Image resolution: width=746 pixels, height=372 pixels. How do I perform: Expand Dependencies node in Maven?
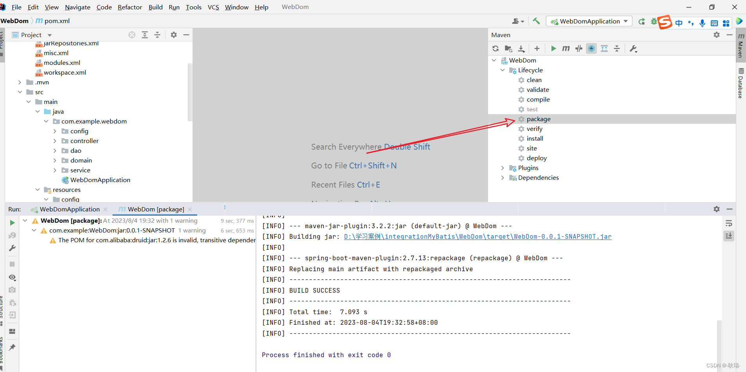click(x=503, y=177)
